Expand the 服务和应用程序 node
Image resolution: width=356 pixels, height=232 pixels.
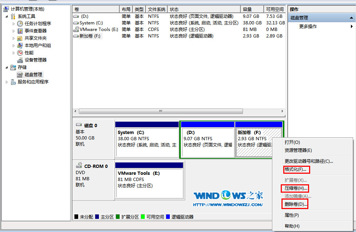tap(7, 82)
